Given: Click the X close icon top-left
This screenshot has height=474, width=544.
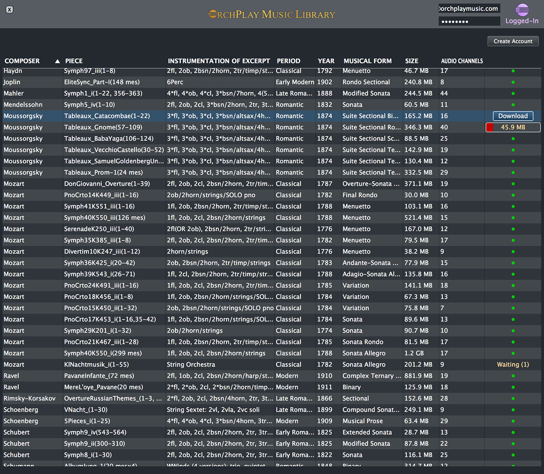Looking at the screenshot, I should point(10,10).
